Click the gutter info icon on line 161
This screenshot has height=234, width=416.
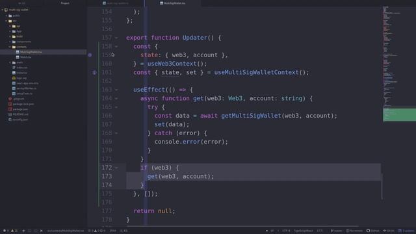coord(94,72)
